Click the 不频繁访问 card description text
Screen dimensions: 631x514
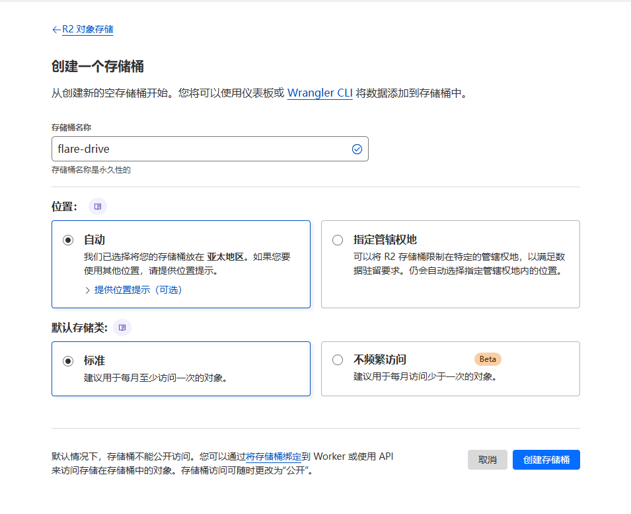coord(424,377)
